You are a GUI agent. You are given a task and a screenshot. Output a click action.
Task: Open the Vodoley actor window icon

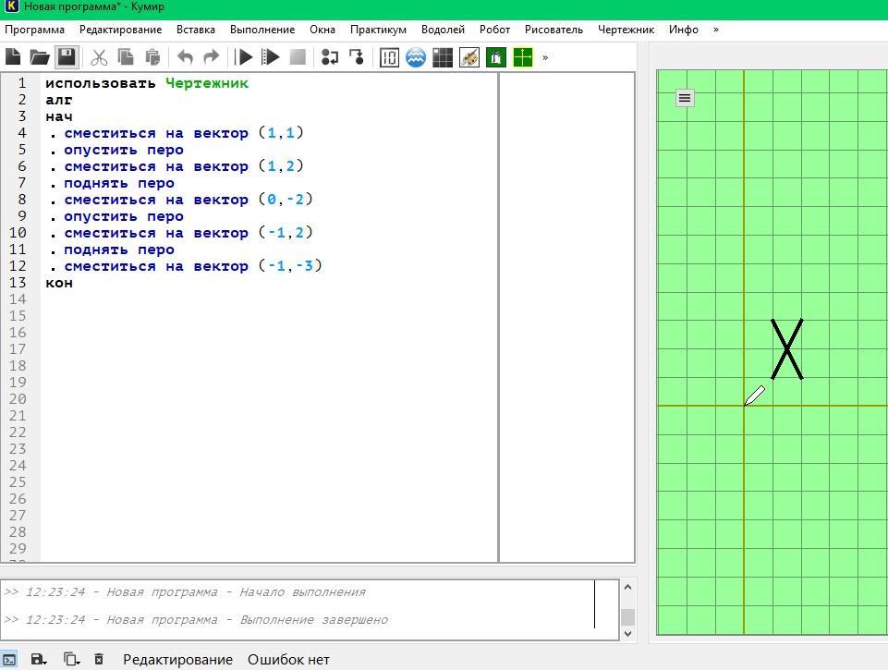[416, 57]
